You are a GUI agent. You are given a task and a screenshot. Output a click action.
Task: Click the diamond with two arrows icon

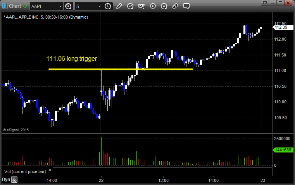coord(175,6)
